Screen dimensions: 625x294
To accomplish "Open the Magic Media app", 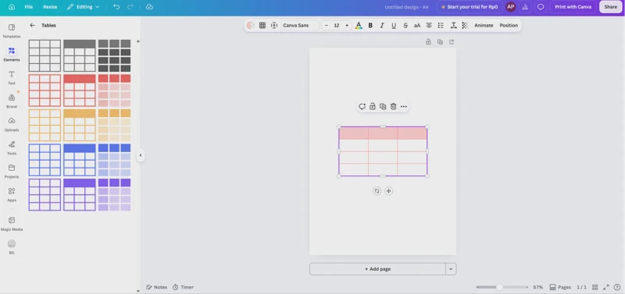I will click(x=12, y=224).
